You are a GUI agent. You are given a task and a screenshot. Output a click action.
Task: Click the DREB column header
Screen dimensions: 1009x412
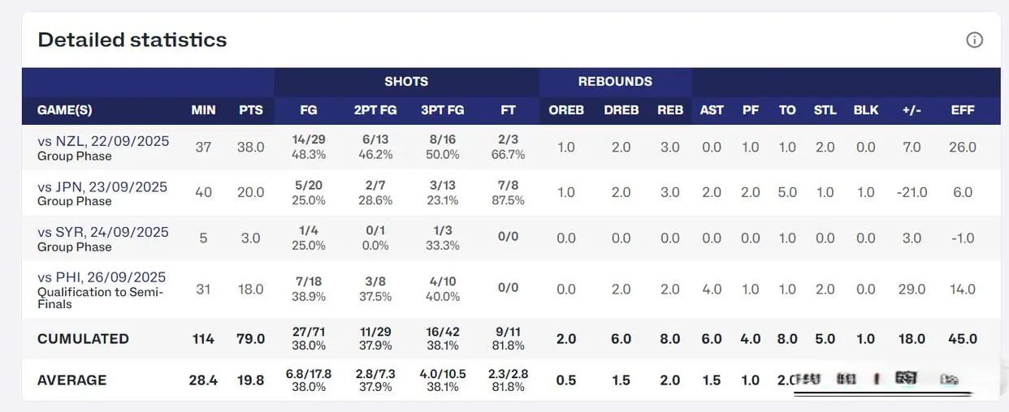[x=621, y=109]
